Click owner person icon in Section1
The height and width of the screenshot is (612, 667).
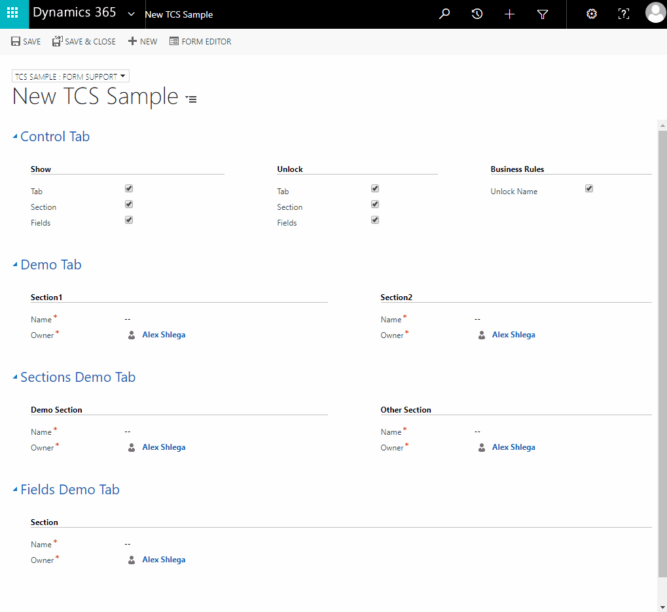132,335
